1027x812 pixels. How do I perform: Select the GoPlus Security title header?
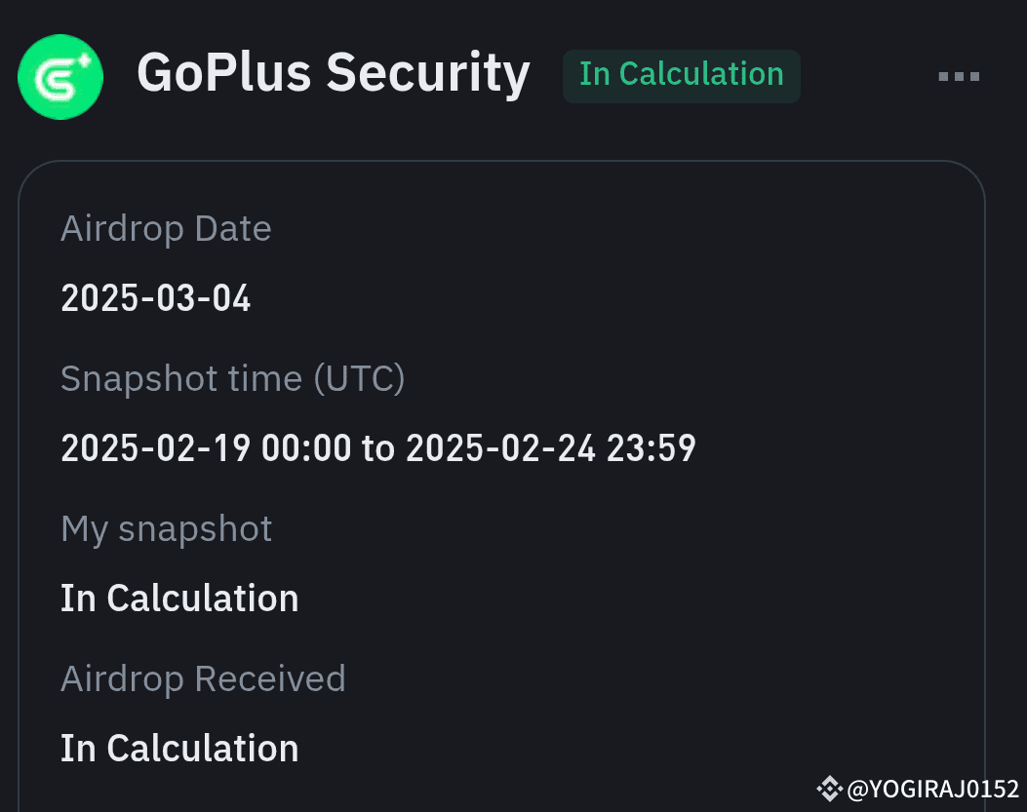(x=334, y=73)
